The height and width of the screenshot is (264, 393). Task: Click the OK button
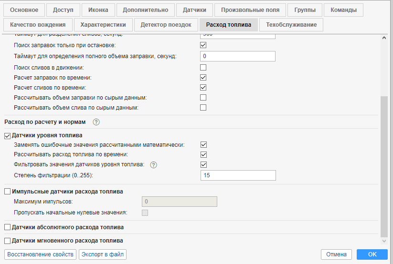(372, 254)
